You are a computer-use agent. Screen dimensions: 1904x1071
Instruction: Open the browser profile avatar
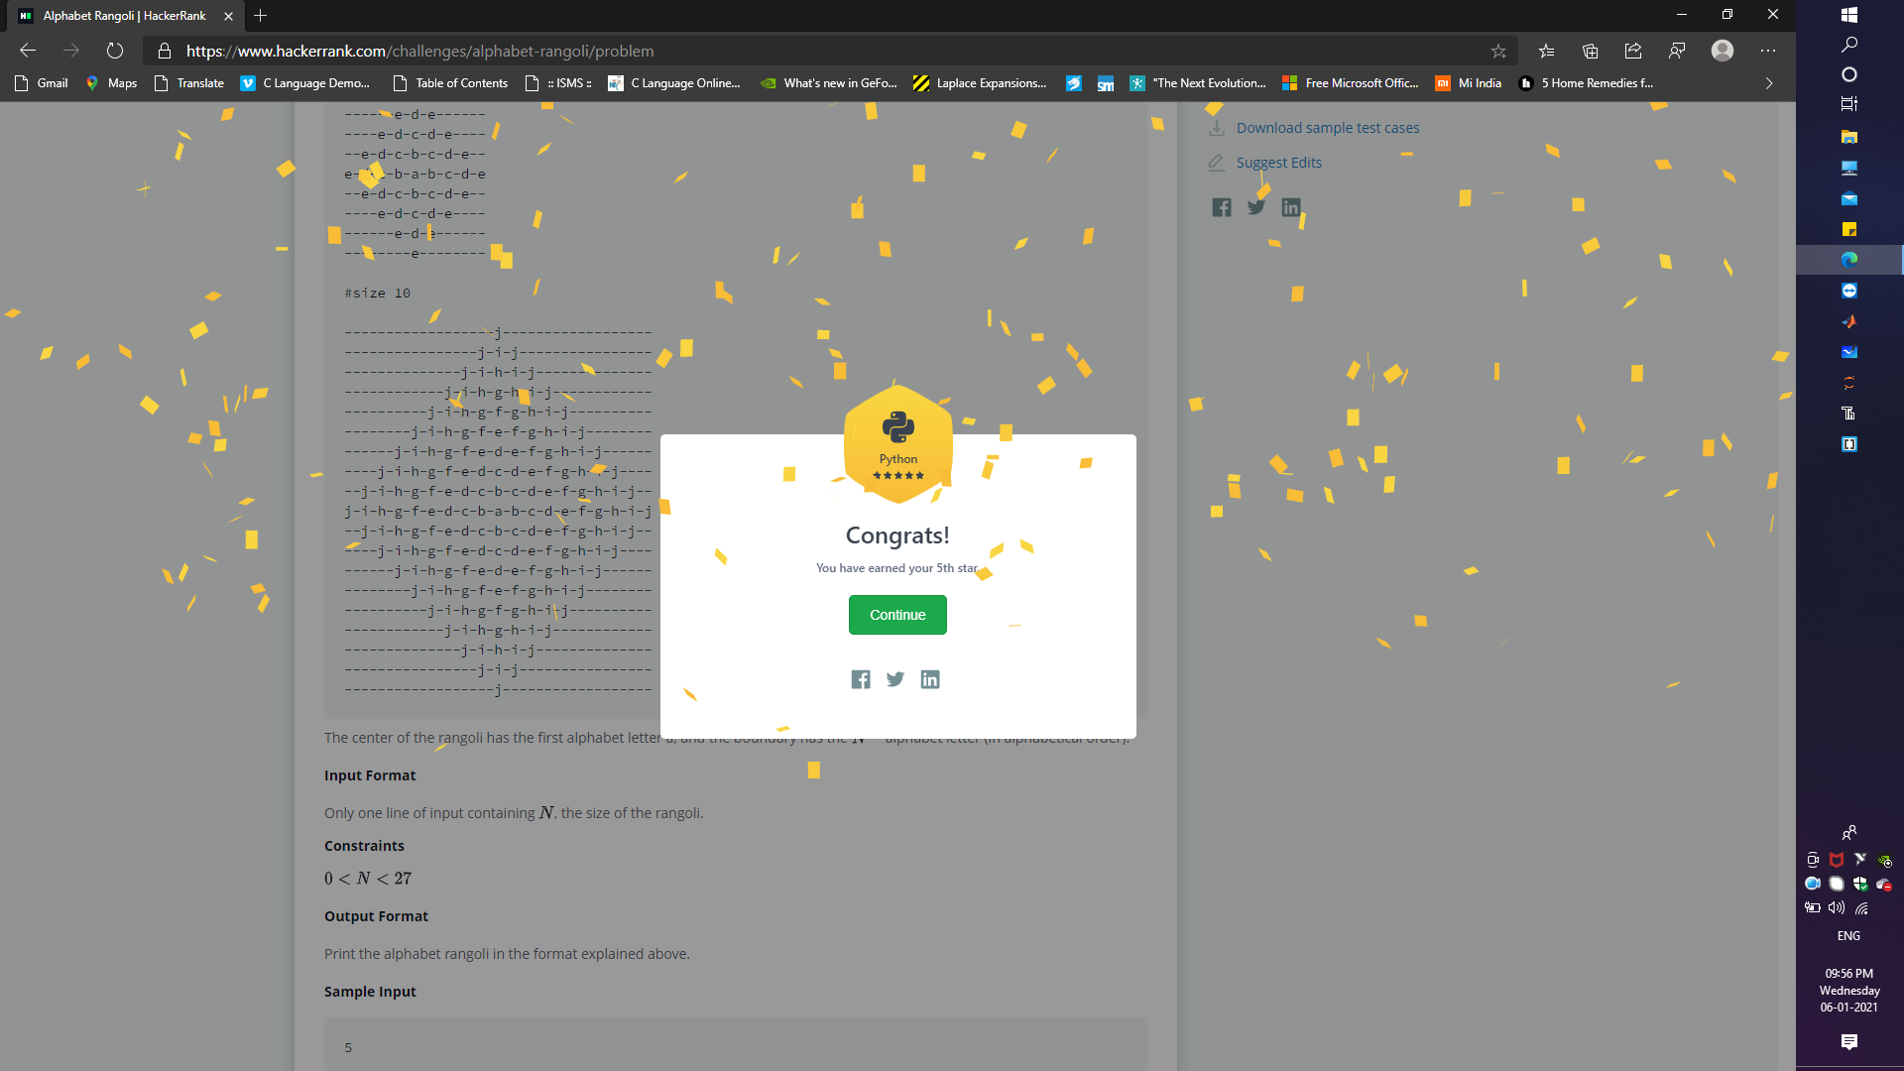tap(1723, 51)
